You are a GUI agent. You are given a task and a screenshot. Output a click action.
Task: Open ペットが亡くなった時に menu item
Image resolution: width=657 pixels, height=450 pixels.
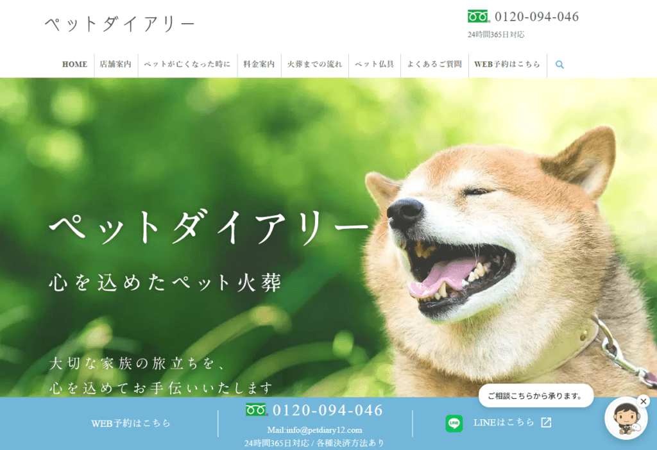187,65
